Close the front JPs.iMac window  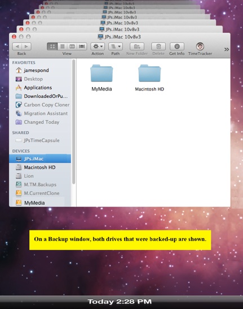click(14, 37)
